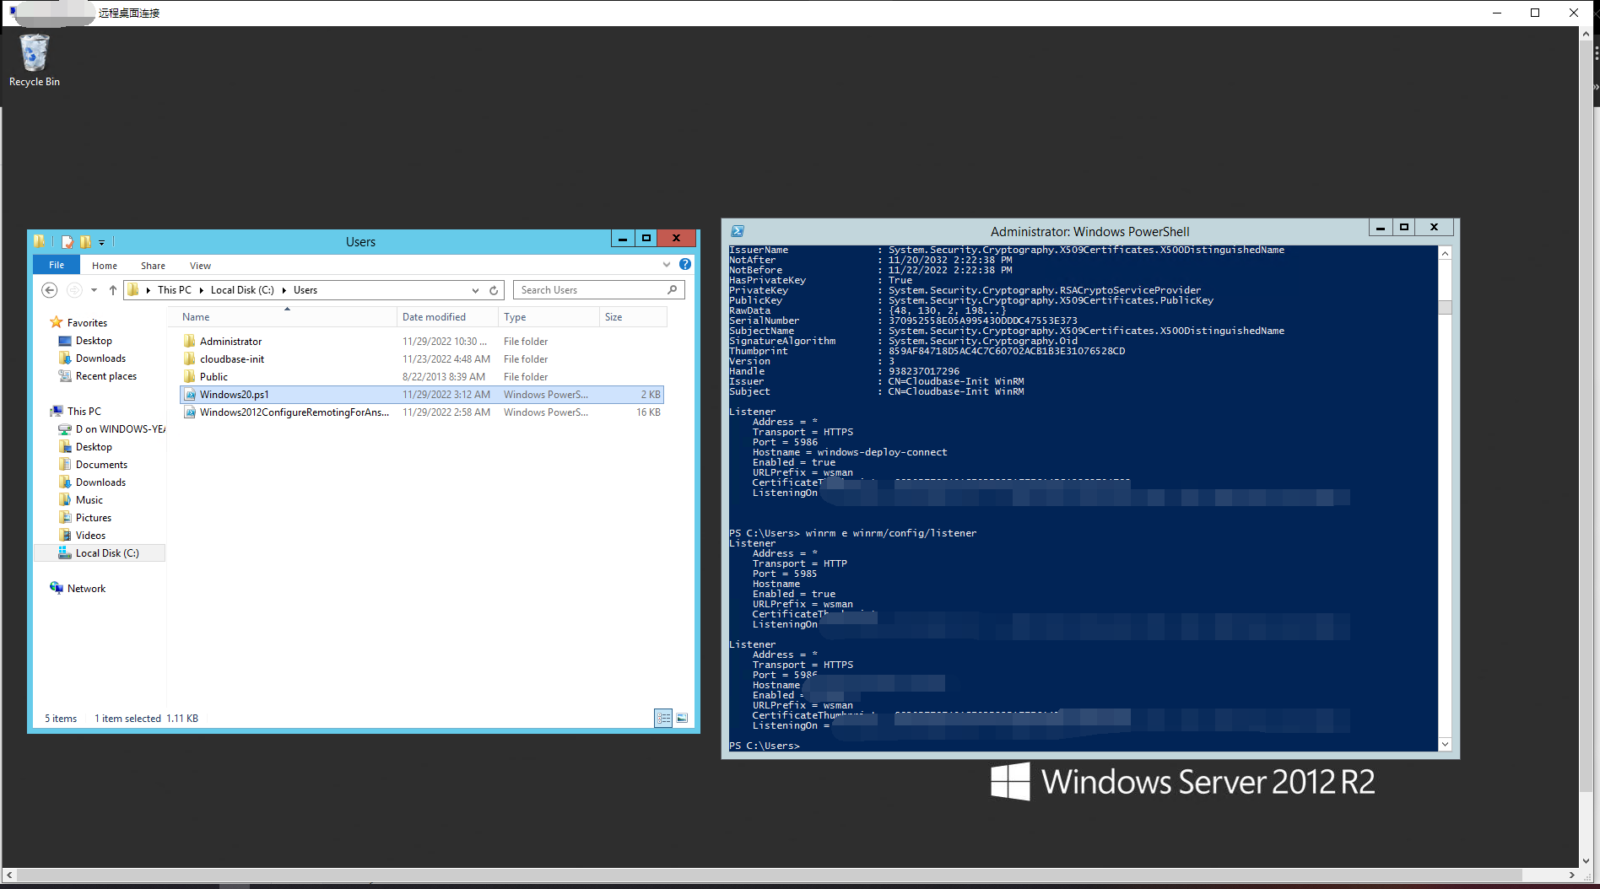Click the PowerShell window system menu icon
The width and height of the screenshot is (1600, 889).
coord(738,231)
